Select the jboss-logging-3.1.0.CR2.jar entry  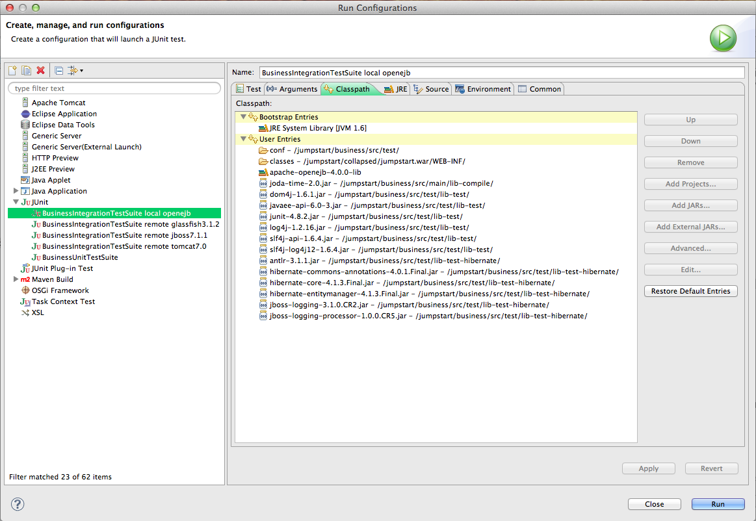point(404,305)
